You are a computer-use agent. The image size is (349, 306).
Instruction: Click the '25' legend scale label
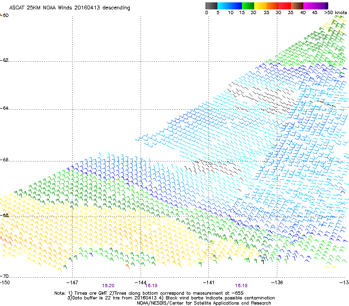[266, 13]
